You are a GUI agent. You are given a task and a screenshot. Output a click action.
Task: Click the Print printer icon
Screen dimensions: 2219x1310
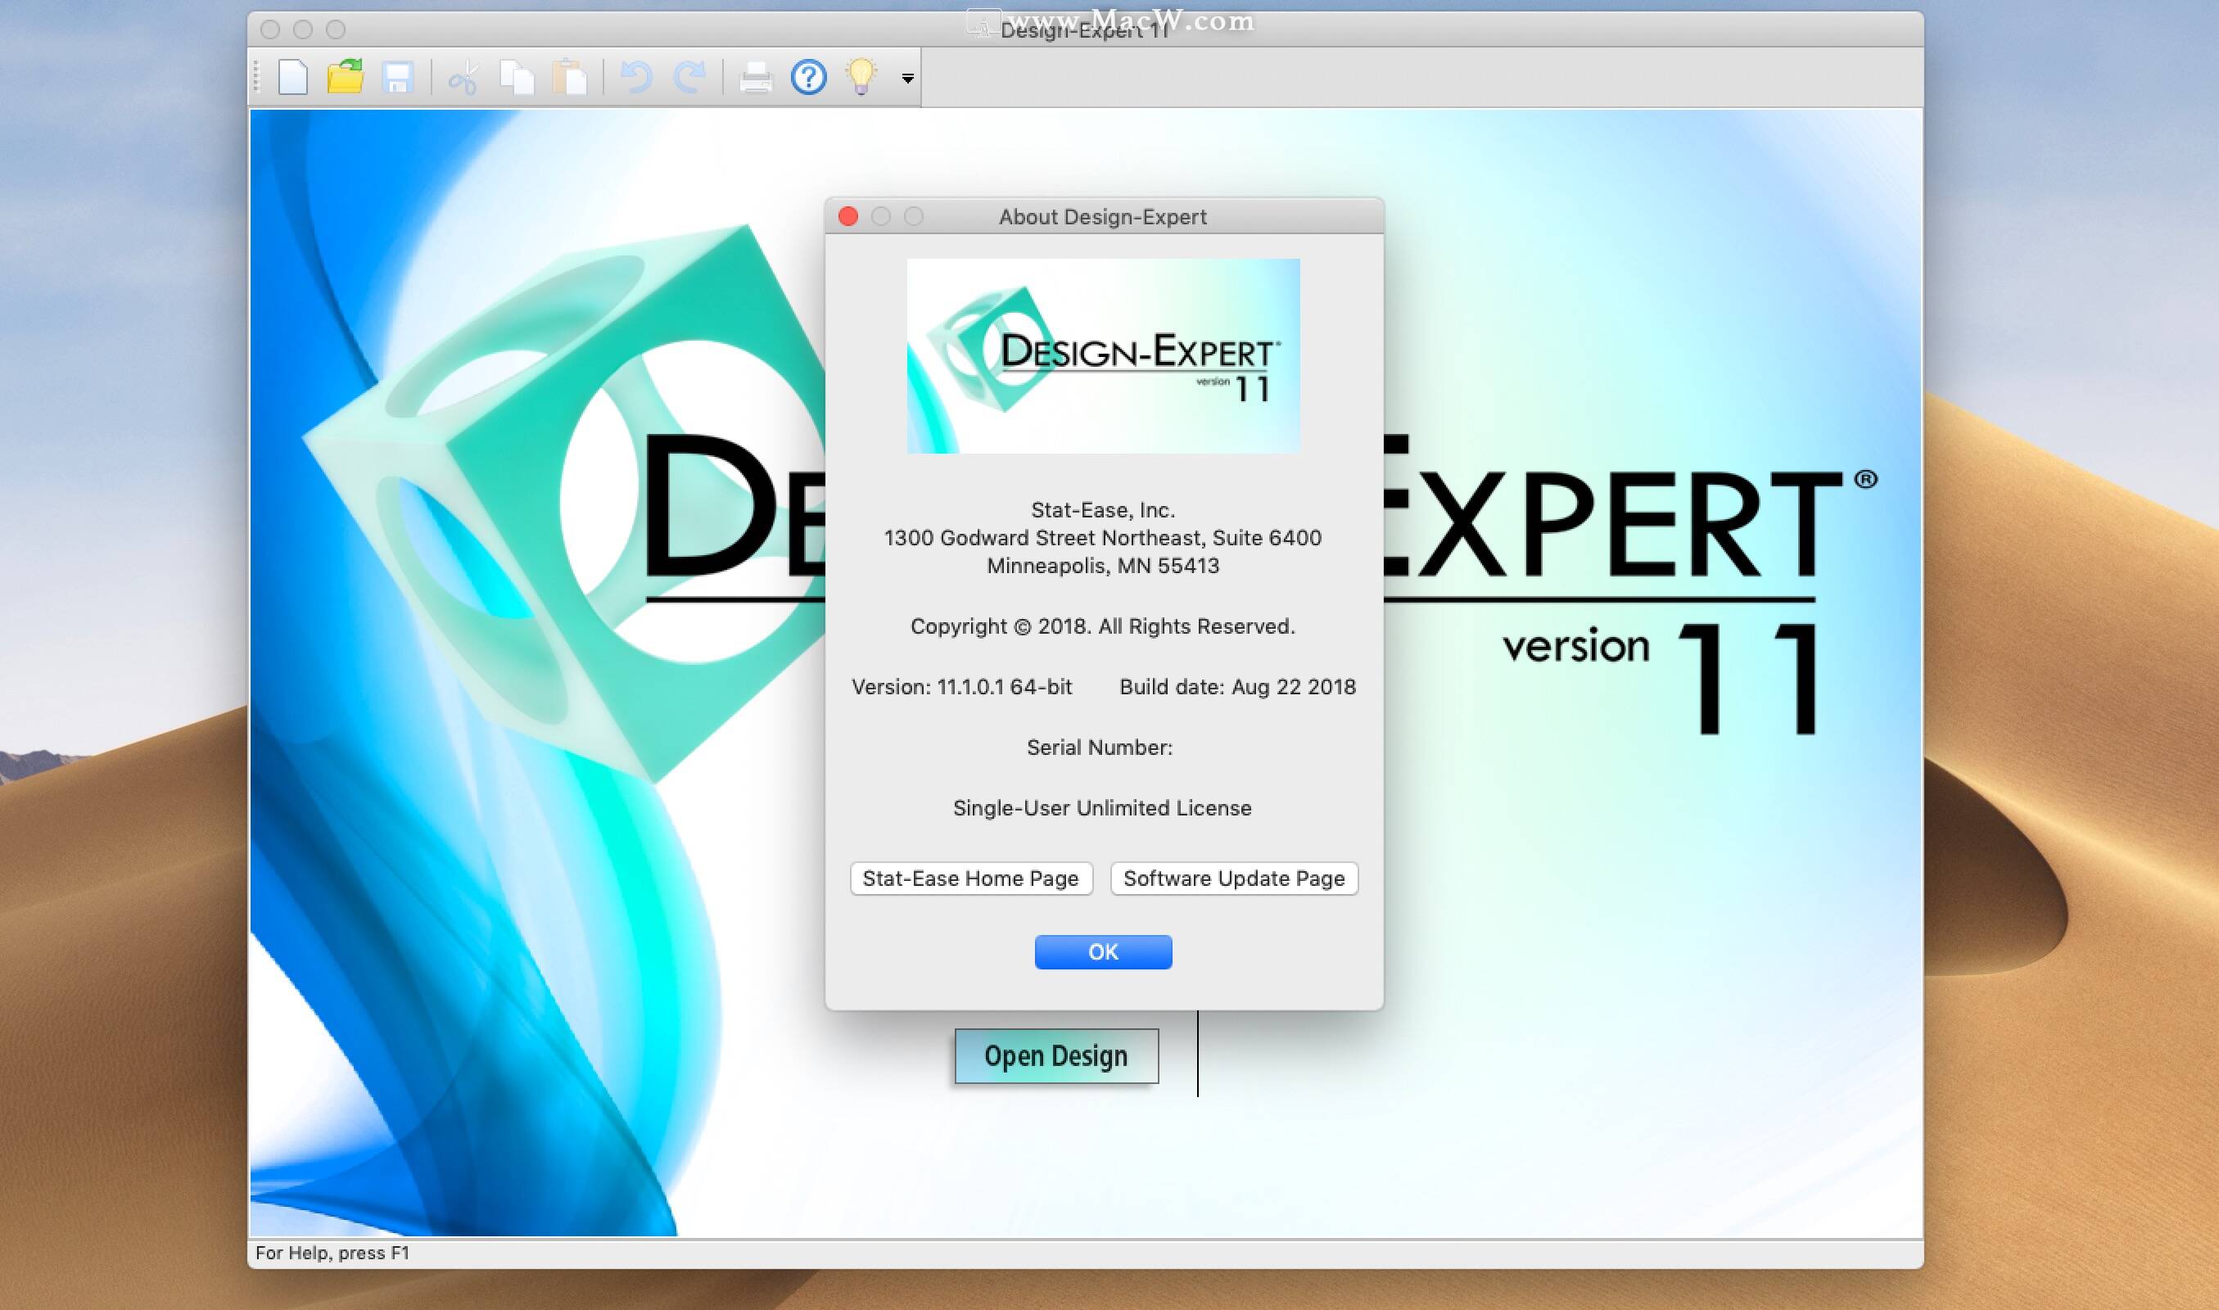756,78
